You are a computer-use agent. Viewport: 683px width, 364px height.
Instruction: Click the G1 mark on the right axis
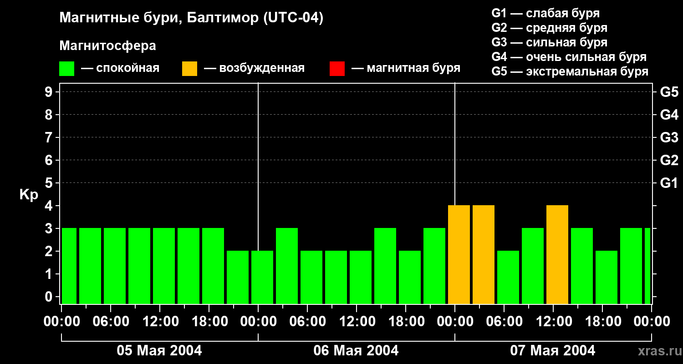pyautogui.click(x=669, y=183)
